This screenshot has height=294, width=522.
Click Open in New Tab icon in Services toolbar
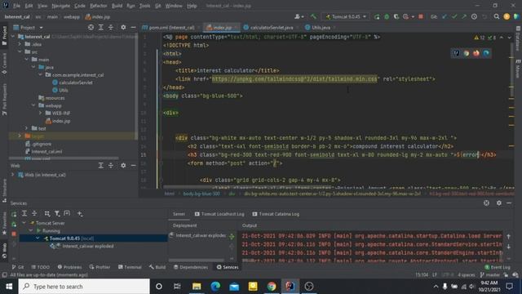click(67, 213)
